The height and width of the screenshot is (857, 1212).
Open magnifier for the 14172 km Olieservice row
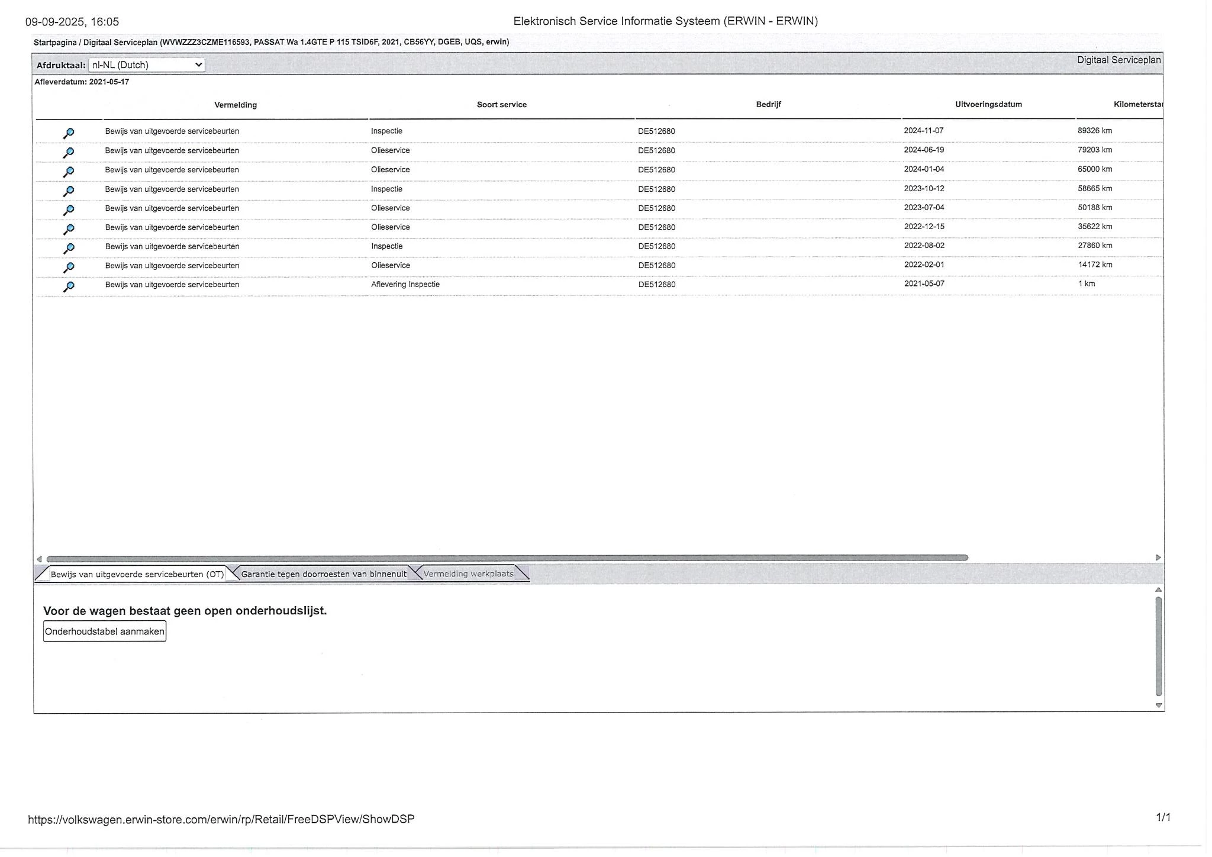tap(69, 268)
